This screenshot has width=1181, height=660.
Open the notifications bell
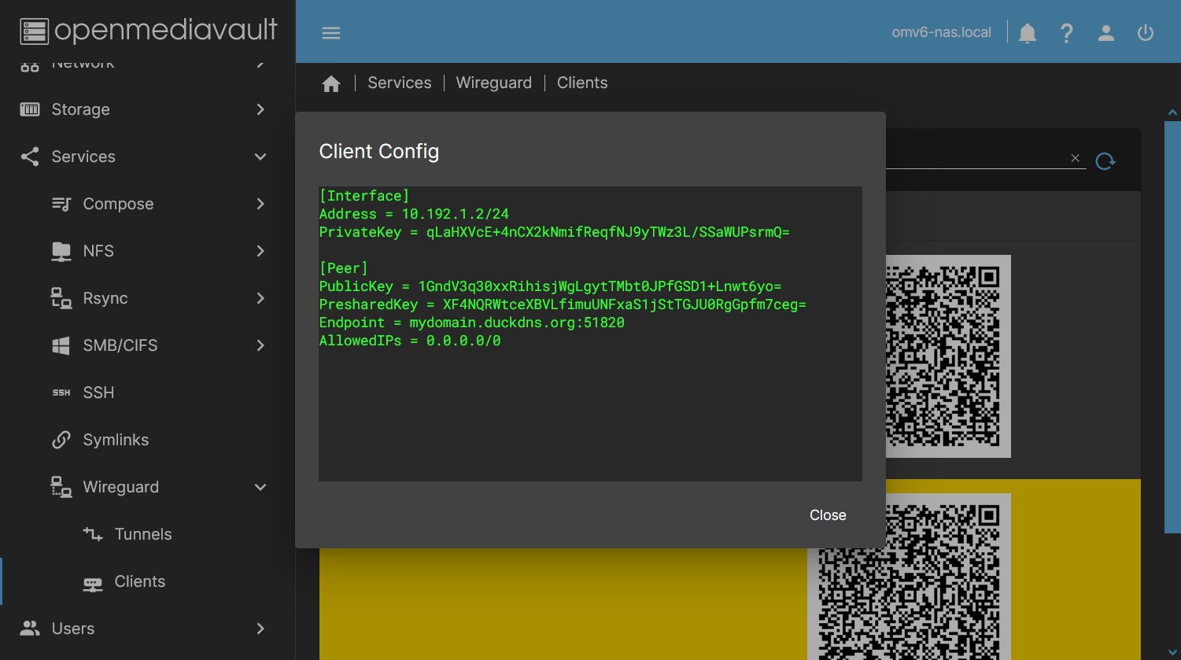[1028, 33]
